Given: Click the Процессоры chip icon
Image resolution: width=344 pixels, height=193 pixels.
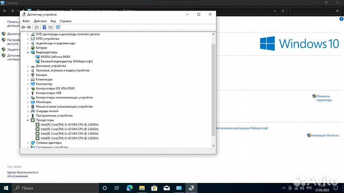Looking at the screenshot, I should tap(32, 120).
